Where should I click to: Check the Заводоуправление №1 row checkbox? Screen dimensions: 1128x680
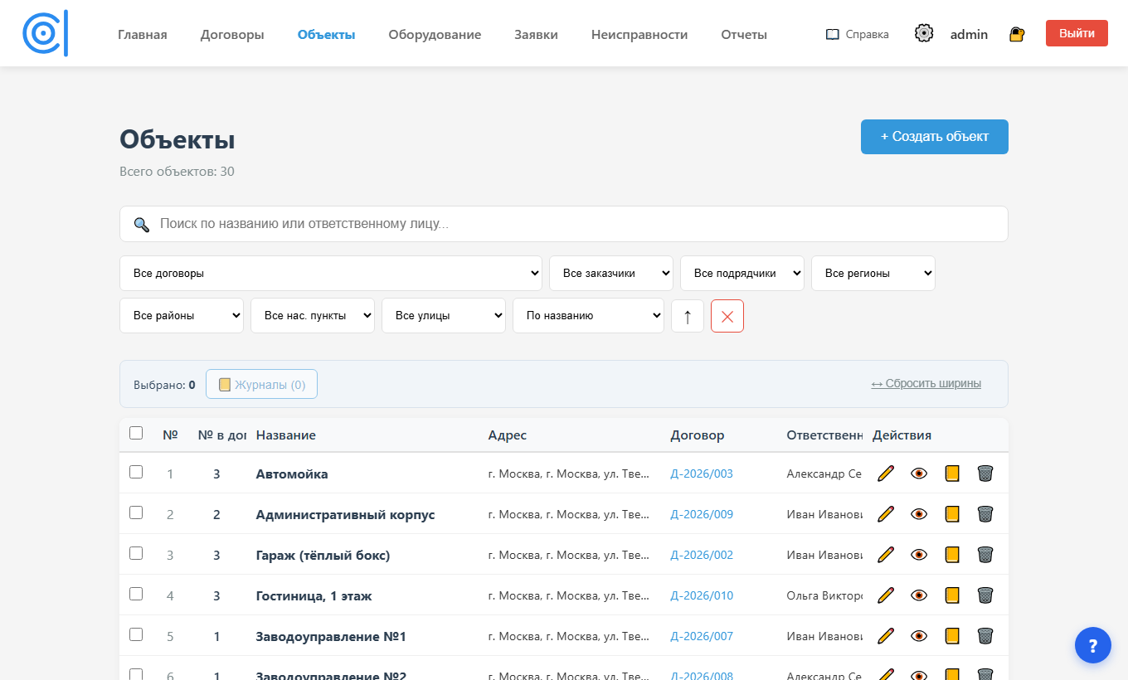[x=136, y=634]
